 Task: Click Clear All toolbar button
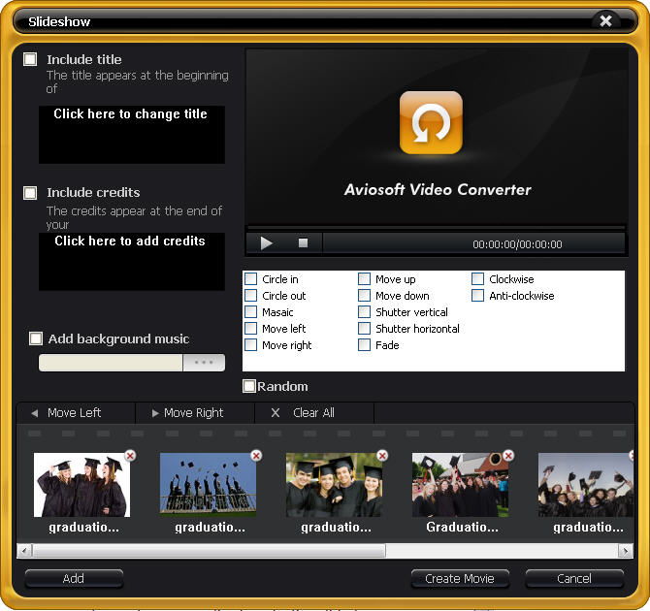tap(314, 413)
